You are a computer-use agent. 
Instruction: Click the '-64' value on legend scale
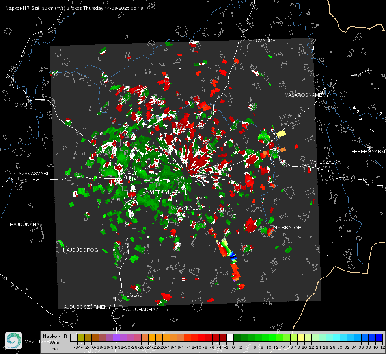[77, 347]
